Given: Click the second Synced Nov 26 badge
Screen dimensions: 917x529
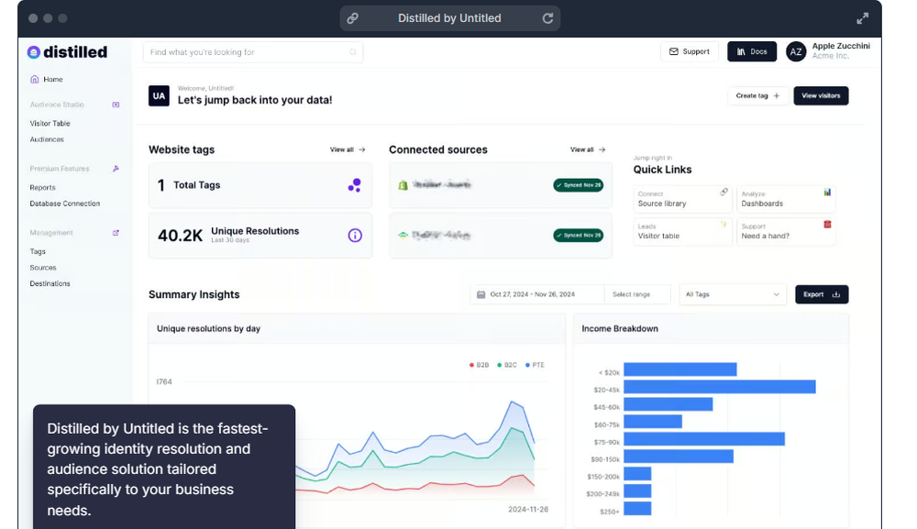Looking at the screenshot, I should tap(579, 235).
